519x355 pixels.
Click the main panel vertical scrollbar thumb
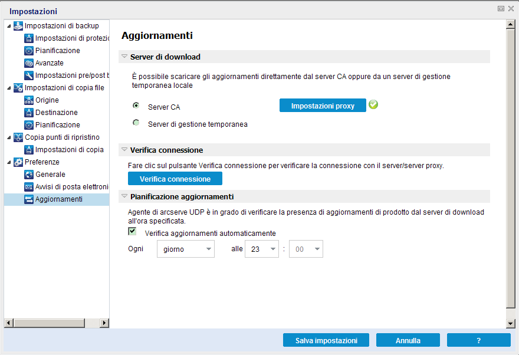click(510, 169)
